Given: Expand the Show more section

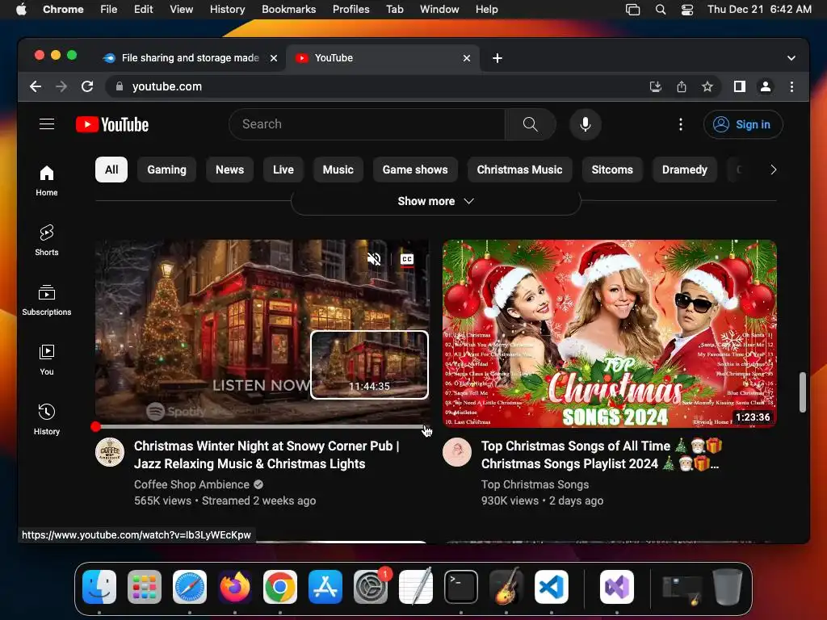Looking at the screenshot, I should [435, 201].
